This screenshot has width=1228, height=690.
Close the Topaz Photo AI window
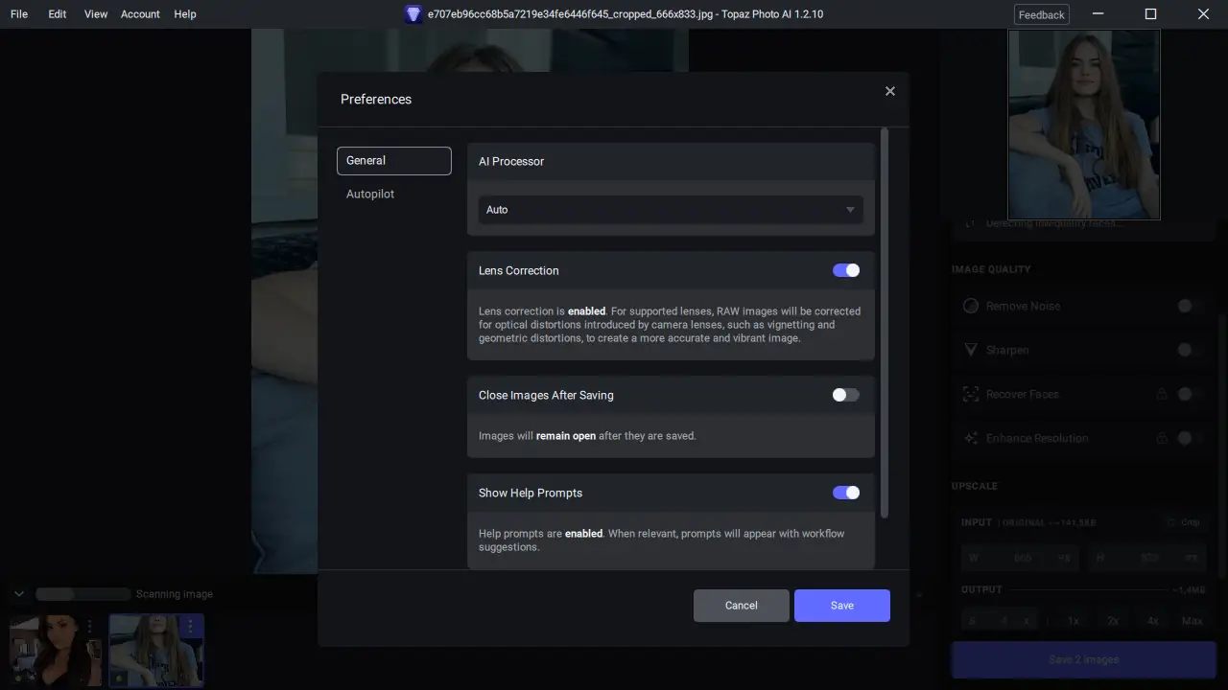(1203, 14)
